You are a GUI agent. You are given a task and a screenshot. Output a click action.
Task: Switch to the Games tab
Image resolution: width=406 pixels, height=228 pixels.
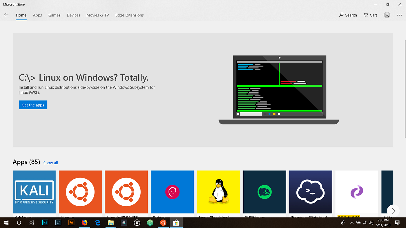click(x=54, y=15)
